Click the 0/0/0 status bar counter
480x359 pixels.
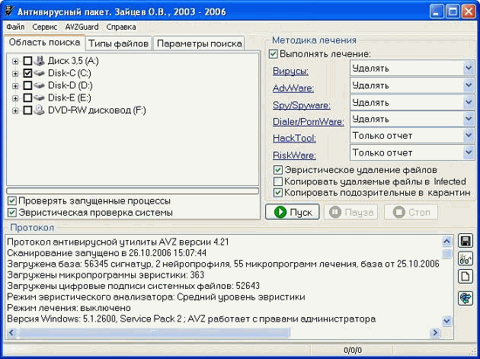tap(353, 350)
